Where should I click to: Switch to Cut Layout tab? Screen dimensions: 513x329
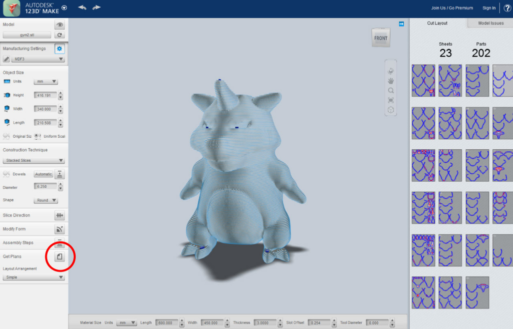tap(437, 23)
